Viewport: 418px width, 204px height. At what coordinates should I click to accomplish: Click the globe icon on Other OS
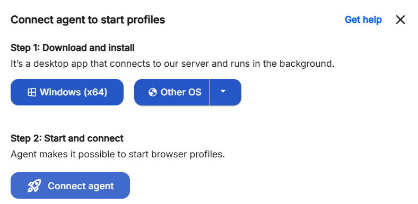click(x=153, y=92)
